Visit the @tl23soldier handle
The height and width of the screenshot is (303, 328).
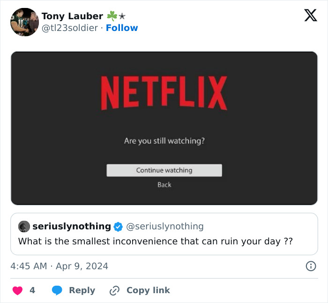click(x=70, y=28)
